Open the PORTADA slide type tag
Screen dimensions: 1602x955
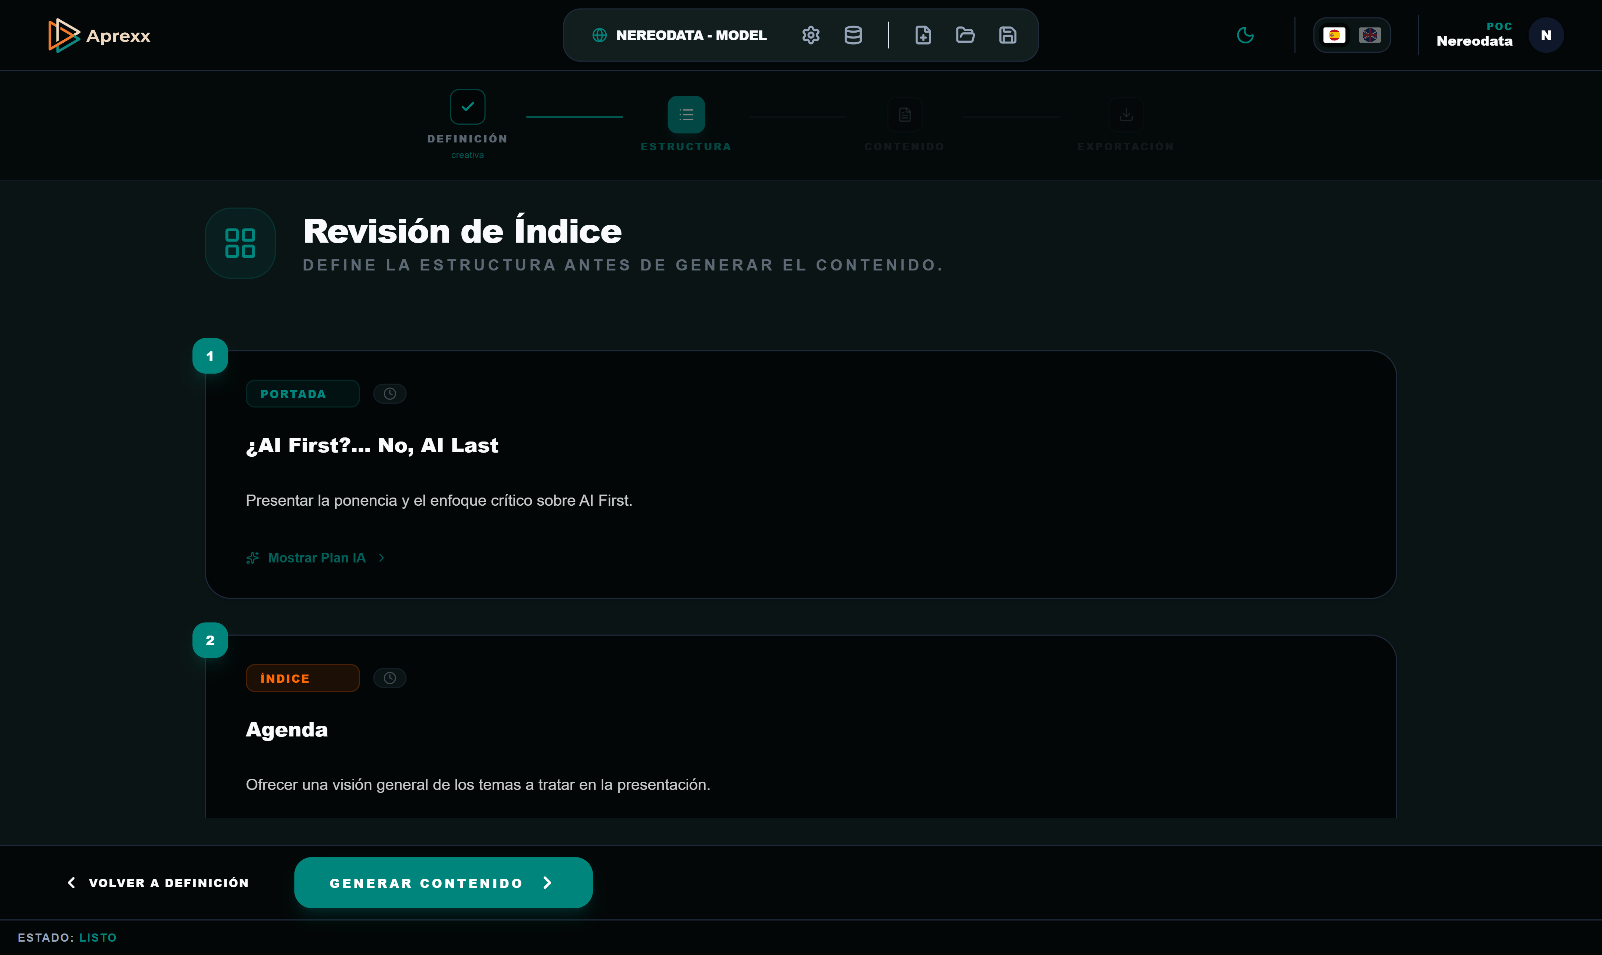click(302, 394)
